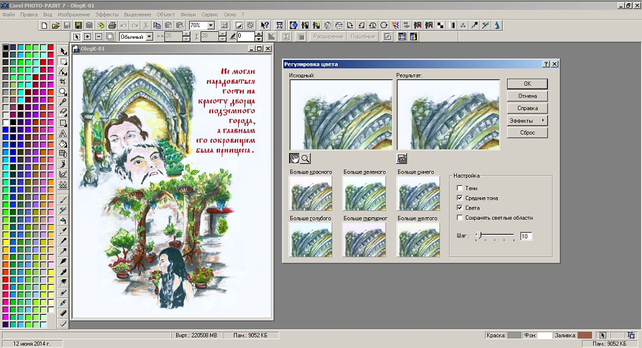Select the Fill bucket tool
This screenshot has width=642, height=348.
click(x=63, y=143)
